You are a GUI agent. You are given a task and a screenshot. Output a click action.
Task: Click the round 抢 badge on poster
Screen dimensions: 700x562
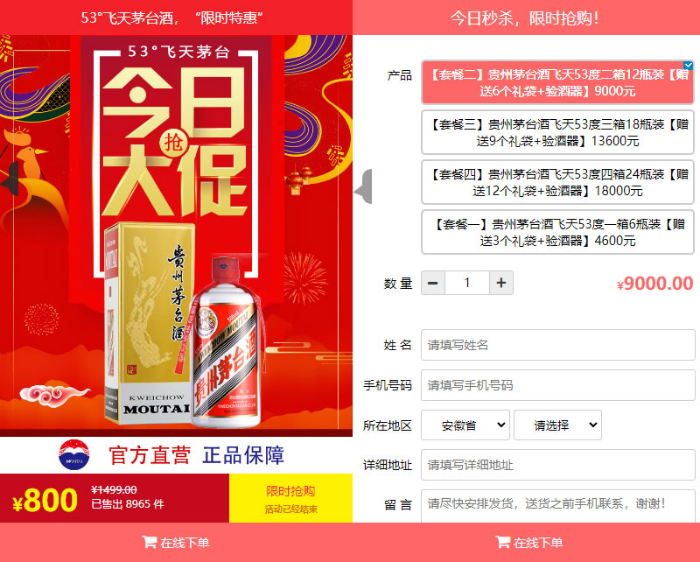(x=173, y=143)
